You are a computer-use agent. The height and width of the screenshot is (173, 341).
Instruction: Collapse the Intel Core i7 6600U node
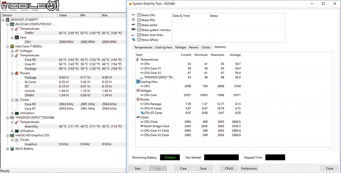(8, 46)
